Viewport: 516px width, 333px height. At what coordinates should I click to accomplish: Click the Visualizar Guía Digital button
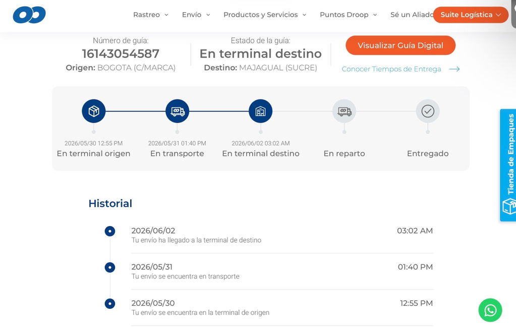click(400, 45)
